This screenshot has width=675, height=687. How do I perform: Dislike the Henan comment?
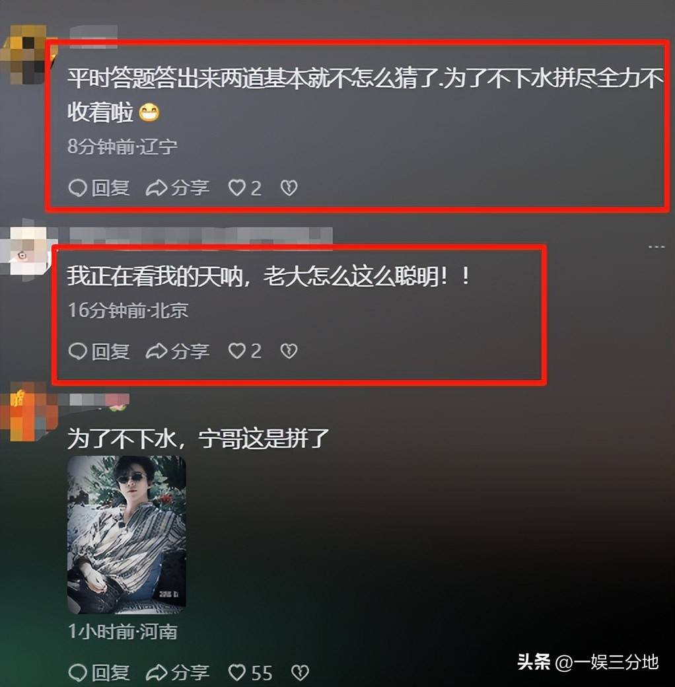pyautogui.click(x=300, y=672)
